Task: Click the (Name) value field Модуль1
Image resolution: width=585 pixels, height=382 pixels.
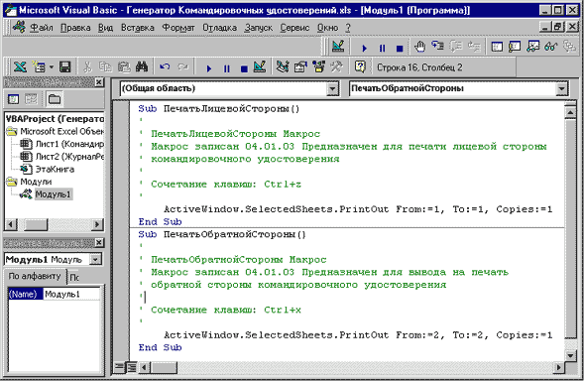Action: 71,295
